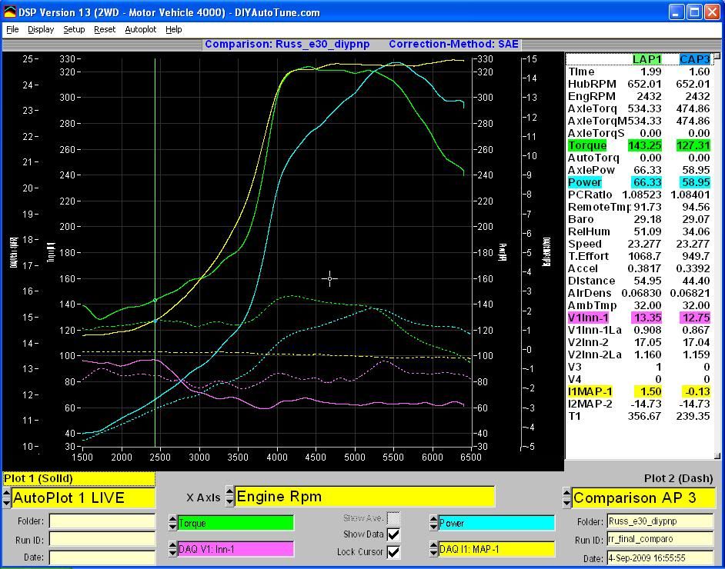Click the green highlighted Torque row label

586,145
